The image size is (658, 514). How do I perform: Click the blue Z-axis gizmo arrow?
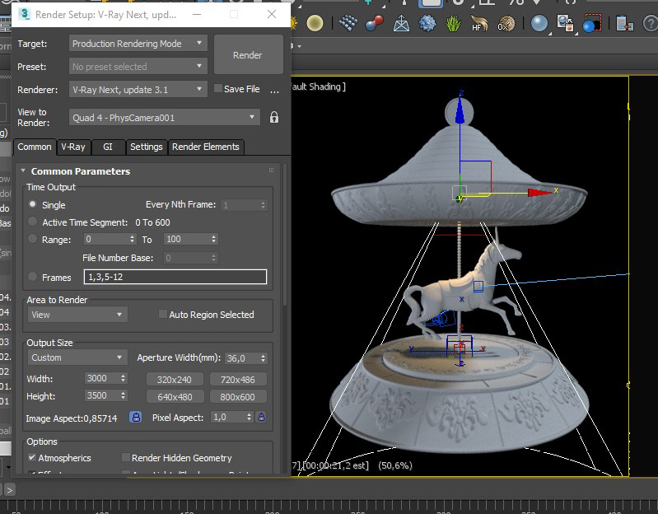pyautogui.click(x=460, y=110)
